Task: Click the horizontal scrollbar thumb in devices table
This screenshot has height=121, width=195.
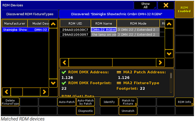Action: (x=90, y=63)
